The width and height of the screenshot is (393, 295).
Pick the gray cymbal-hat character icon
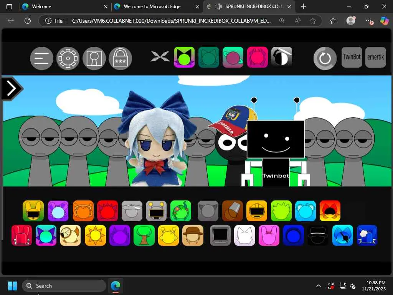pyautogui.click(x=132, y=211)
